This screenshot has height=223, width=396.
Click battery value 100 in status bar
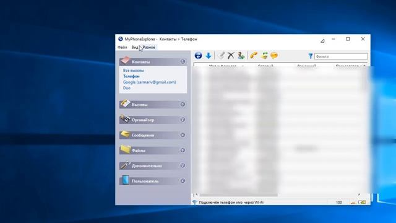click(x=339, y=203)
